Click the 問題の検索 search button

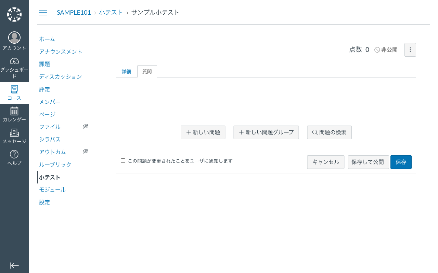click(x=329, y=132)
